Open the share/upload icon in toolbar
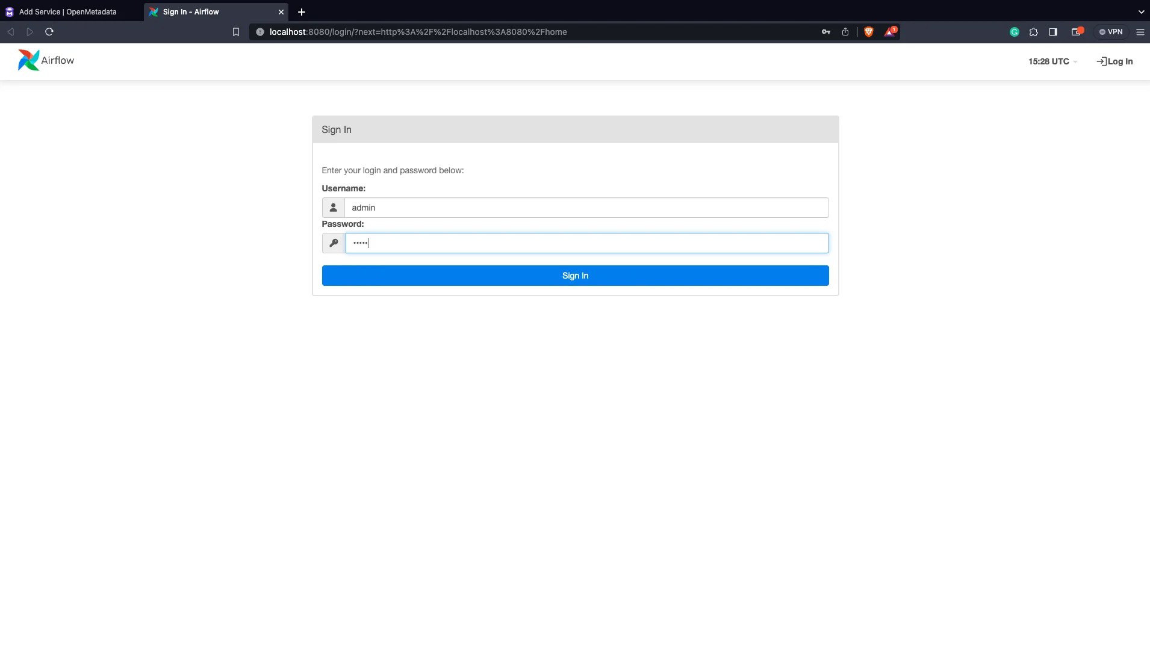The width and height of the screenshot is (1150, 645). [x=846, y=32]
